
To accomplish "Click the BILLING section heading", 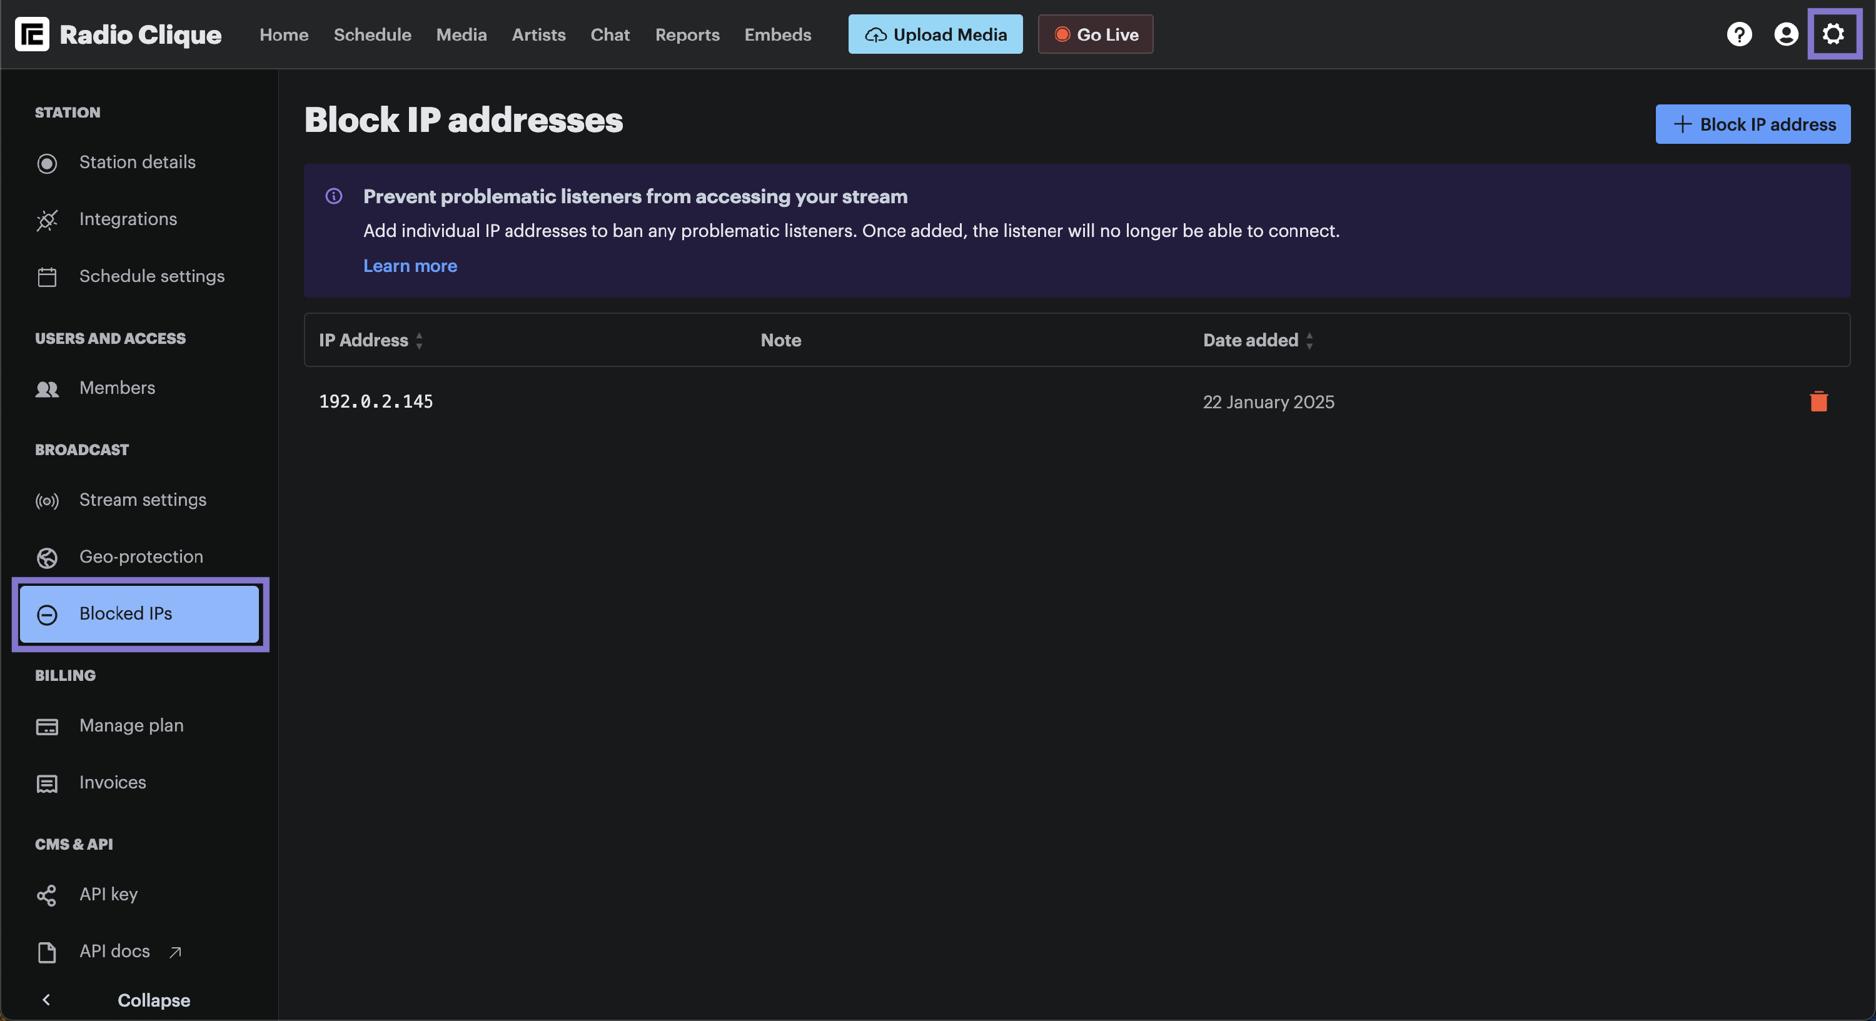I will click(x=65, y=675).
